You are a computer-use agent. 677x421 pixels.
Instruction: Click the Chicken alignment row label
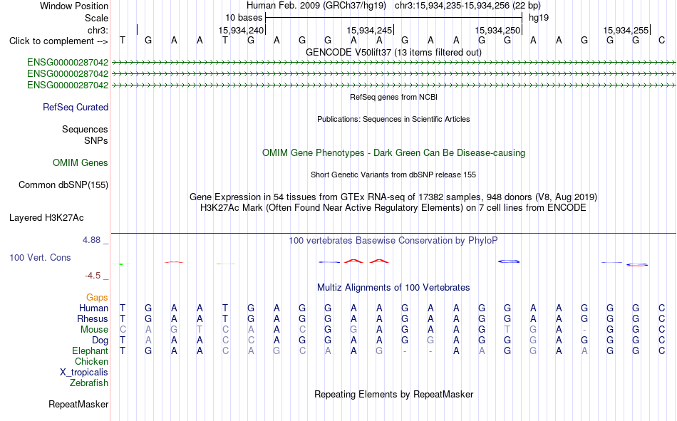click(91, 361)
